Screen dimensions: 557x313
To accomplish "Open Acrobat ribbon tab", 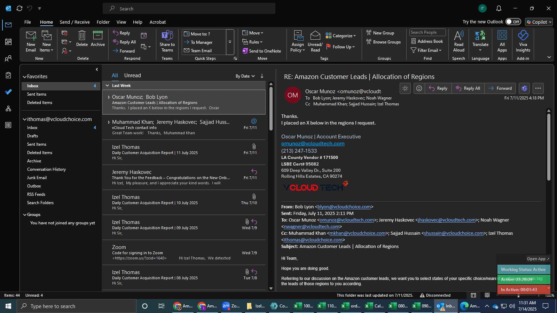I will point(157,22).
